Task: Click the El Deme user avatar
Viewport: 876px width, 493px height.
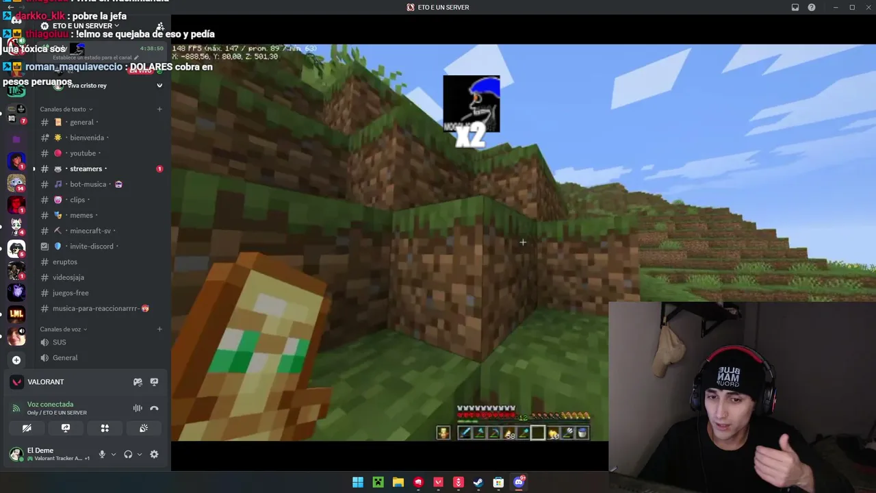Action: tap(16, 454)
